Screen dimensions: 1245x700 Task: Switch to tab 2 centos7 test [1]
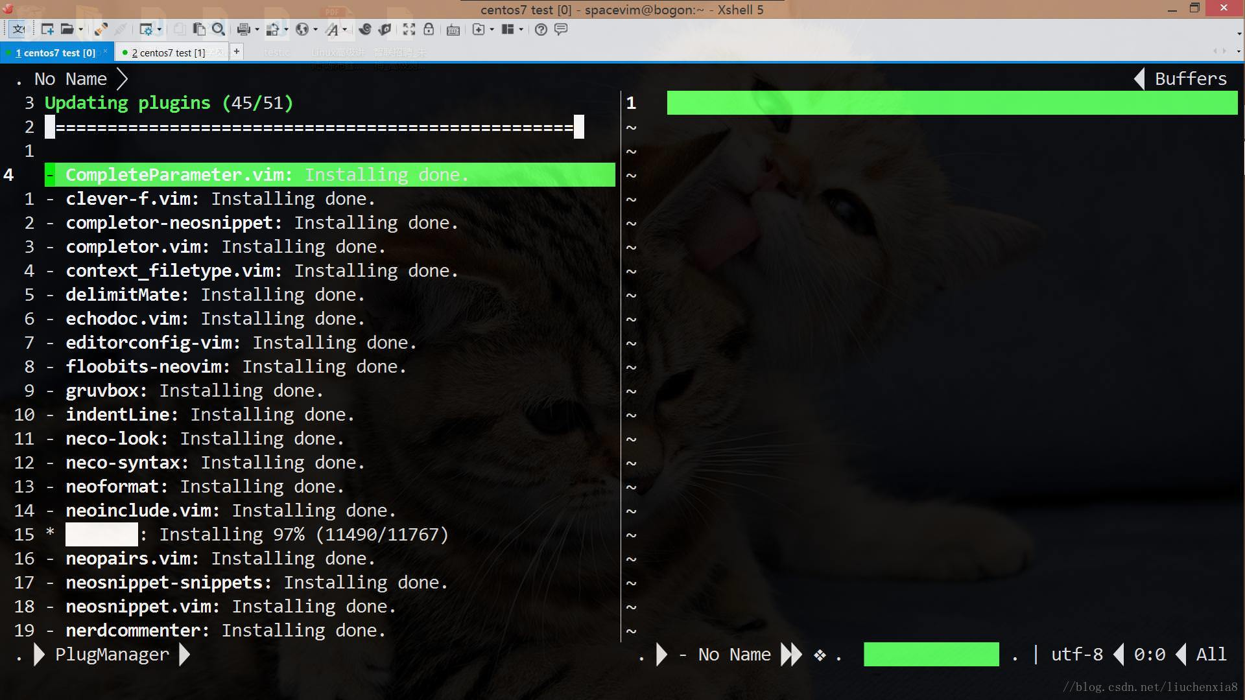[168, 52]
